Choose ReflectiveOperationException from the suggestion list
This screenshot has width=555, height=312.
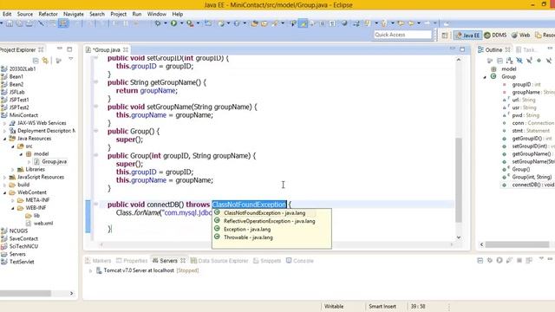point(270,221)
